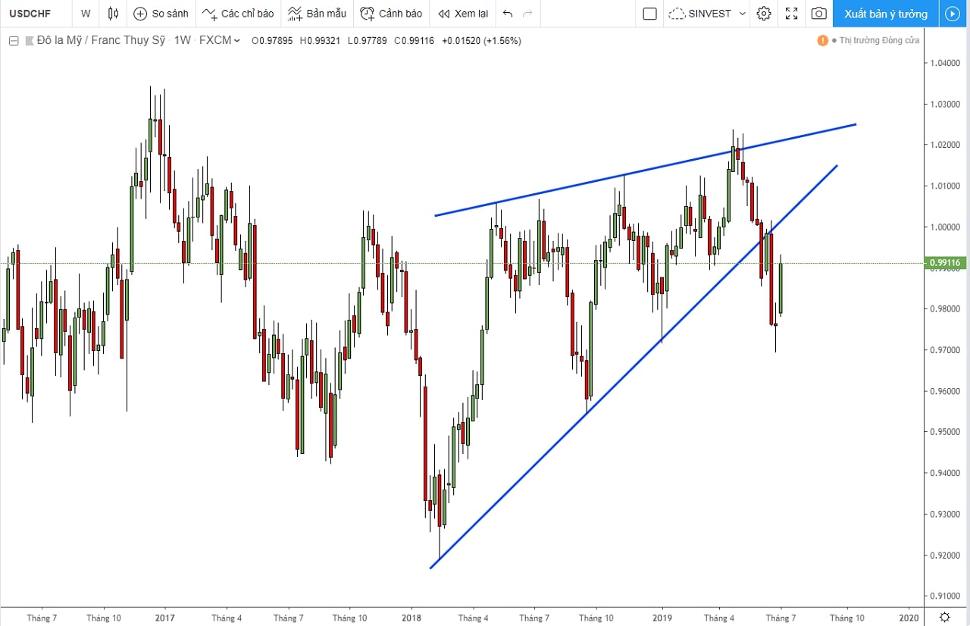Click Thị trường Đóng cửa status text
The image size is (970, 626).
pyautogui.click(x=879, y=40)
